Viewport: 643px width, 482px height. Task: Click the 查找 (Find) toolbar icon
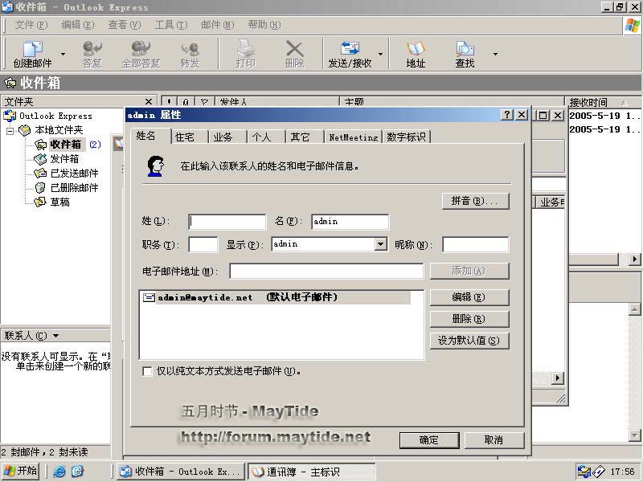pyautogui.click(x=465, y=54)
